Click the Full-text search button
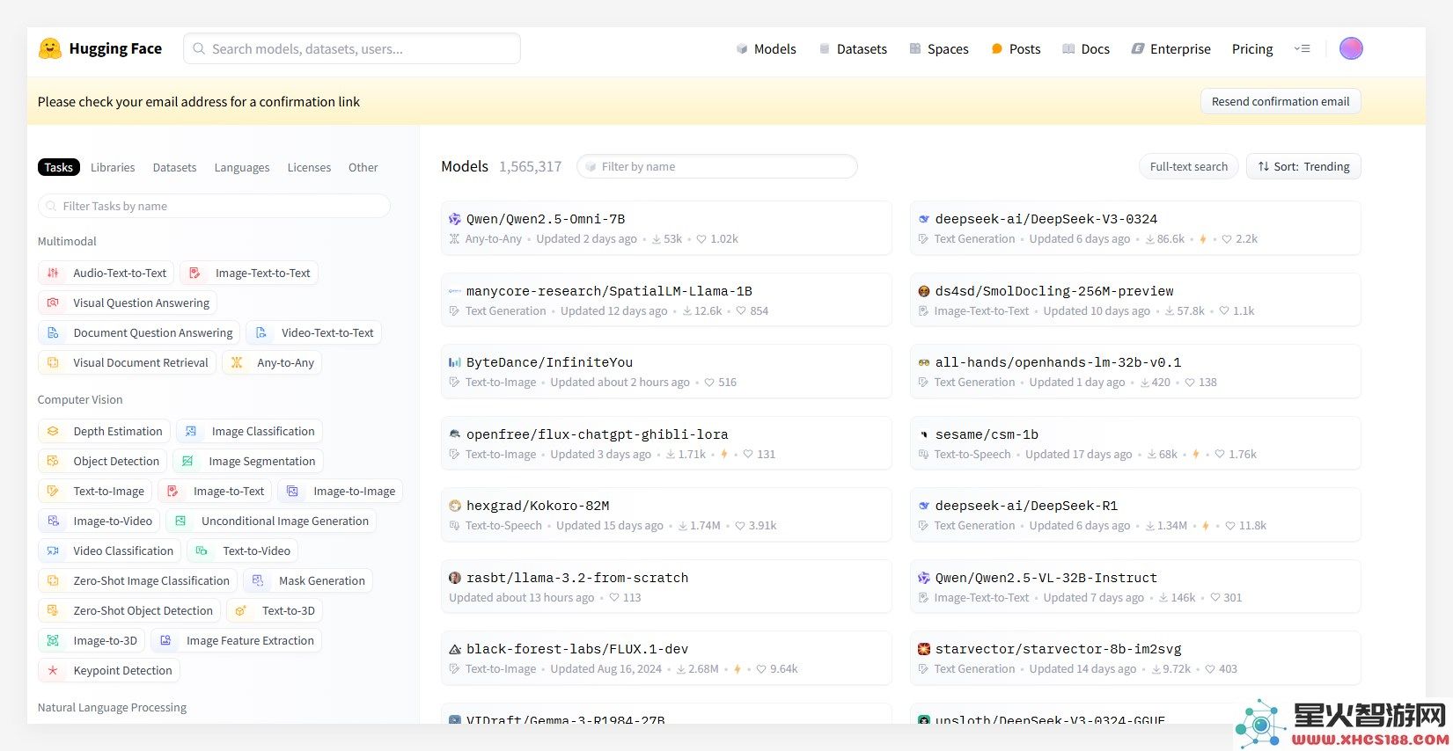The width and height of the screenshot is (1453, 751). pyautogui.click(x=1188, y=166)
